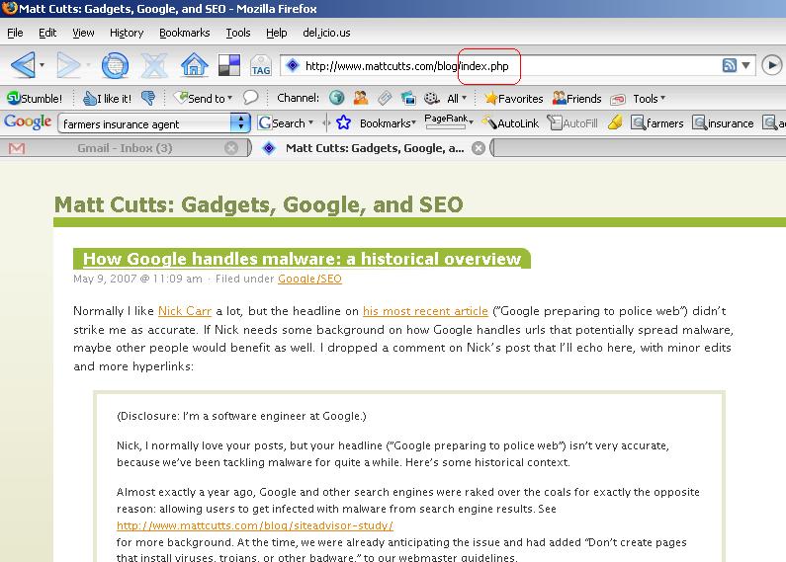Subscribe via RSS feed icon in address bar
786x562 pixels.
pyautogui.click(x=730, y=66)
